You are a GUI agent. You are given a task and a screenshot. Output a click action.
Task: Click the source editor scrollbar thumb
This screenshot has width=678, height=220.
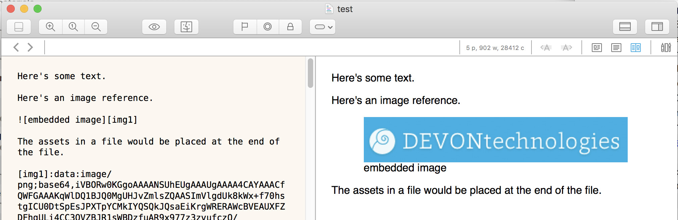(x=310, y=73)
